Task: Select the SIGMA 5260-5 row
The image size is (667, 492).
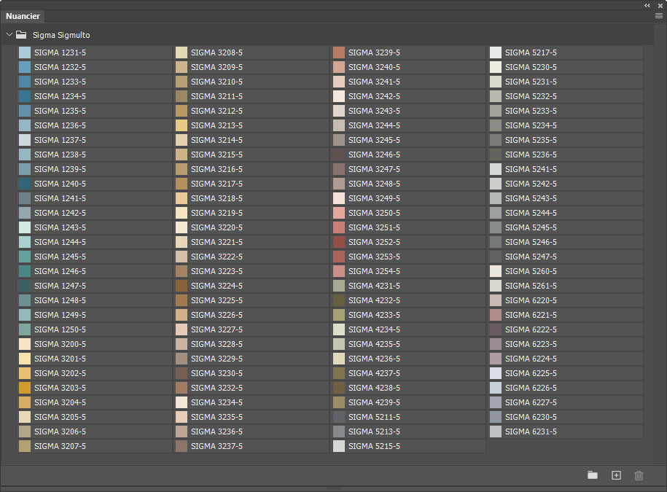Action: pos(566,271)
